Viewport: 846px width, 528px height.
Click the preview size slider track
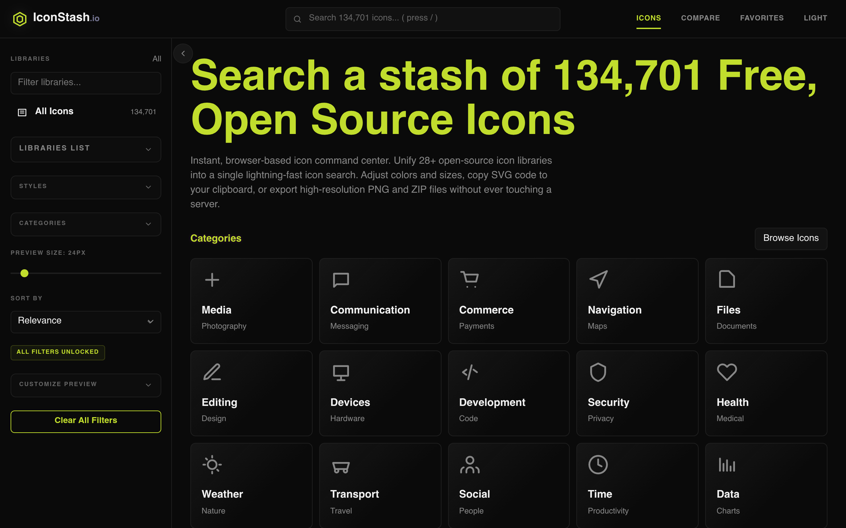tap(86, 273)
